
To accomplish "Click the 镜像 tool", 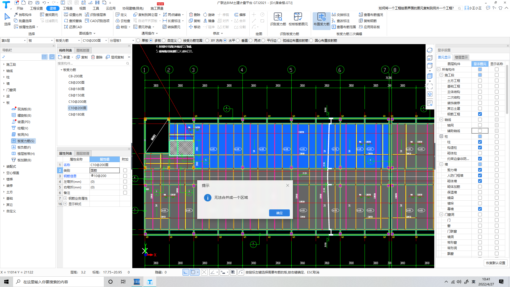I will 209,21.
